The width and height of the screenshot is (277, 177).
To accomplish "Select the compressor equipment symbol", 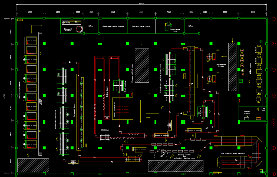I will coord(168,24).
